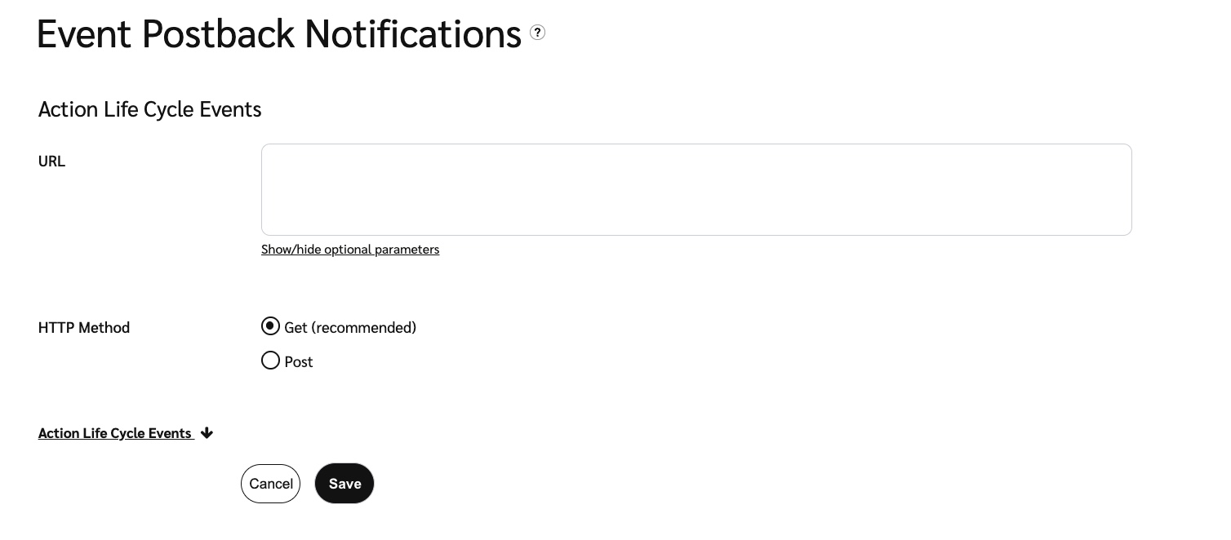Choose Get as the HTTP method
The height and width of the screenshot is (540, 1231).
(270, 326)
